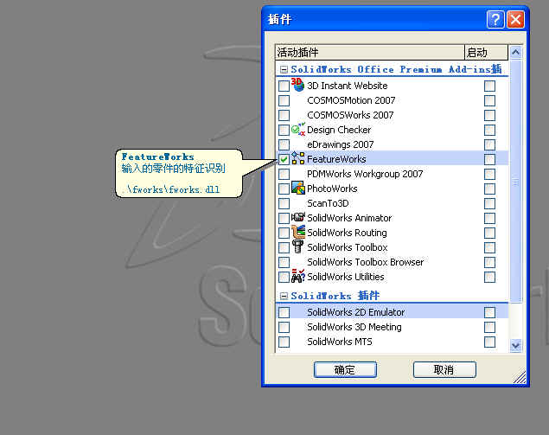This screenshot has height=435, width=549.
Task: Collapse the SolidWorks 插件 group
Action: click(x=284, y=297)
